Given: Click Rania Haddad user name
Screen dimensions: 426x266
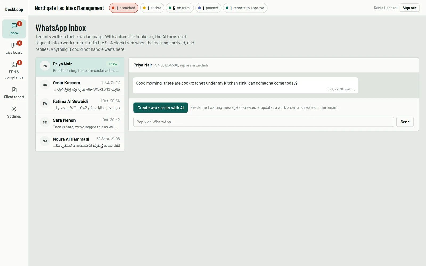Looking at the screenshot, I should coord(385,8).
